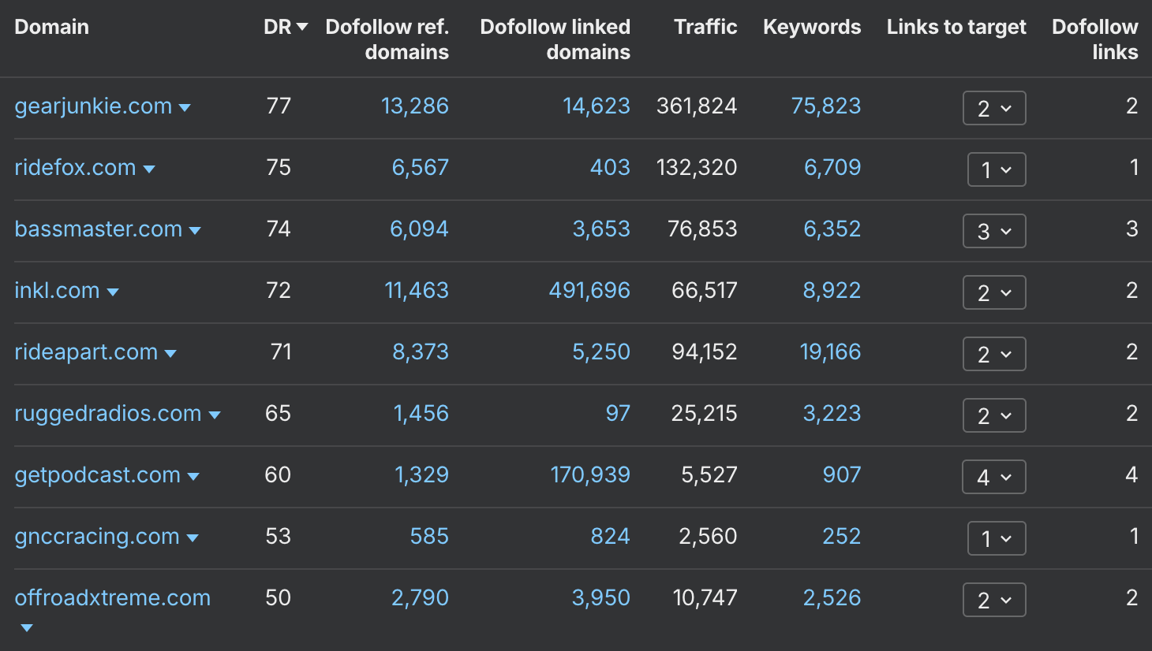
Task: Open the gearjunkie.com domain link
Action: pyautogui.click(x=93, y=106)
